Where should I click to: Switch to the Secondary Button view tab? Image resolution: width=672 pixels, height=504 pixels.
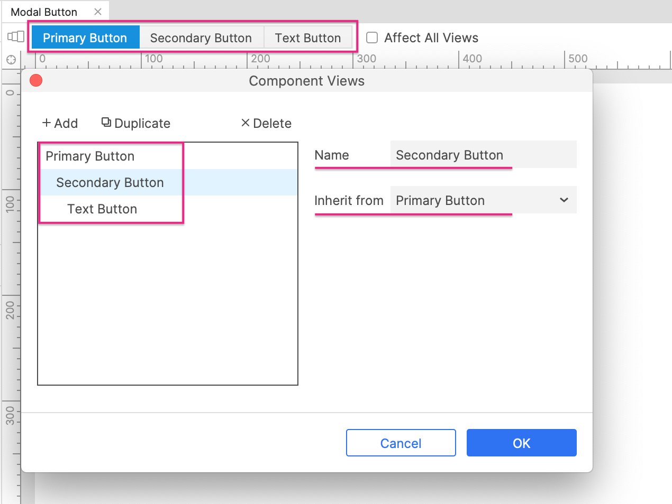(201, 38)
